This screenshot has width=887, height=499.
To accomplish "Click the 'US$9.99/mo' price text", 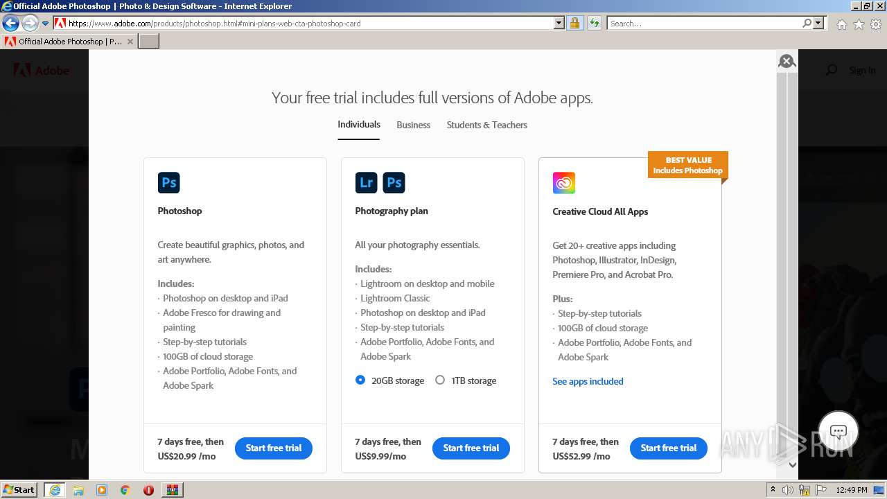I will (380, 456).
